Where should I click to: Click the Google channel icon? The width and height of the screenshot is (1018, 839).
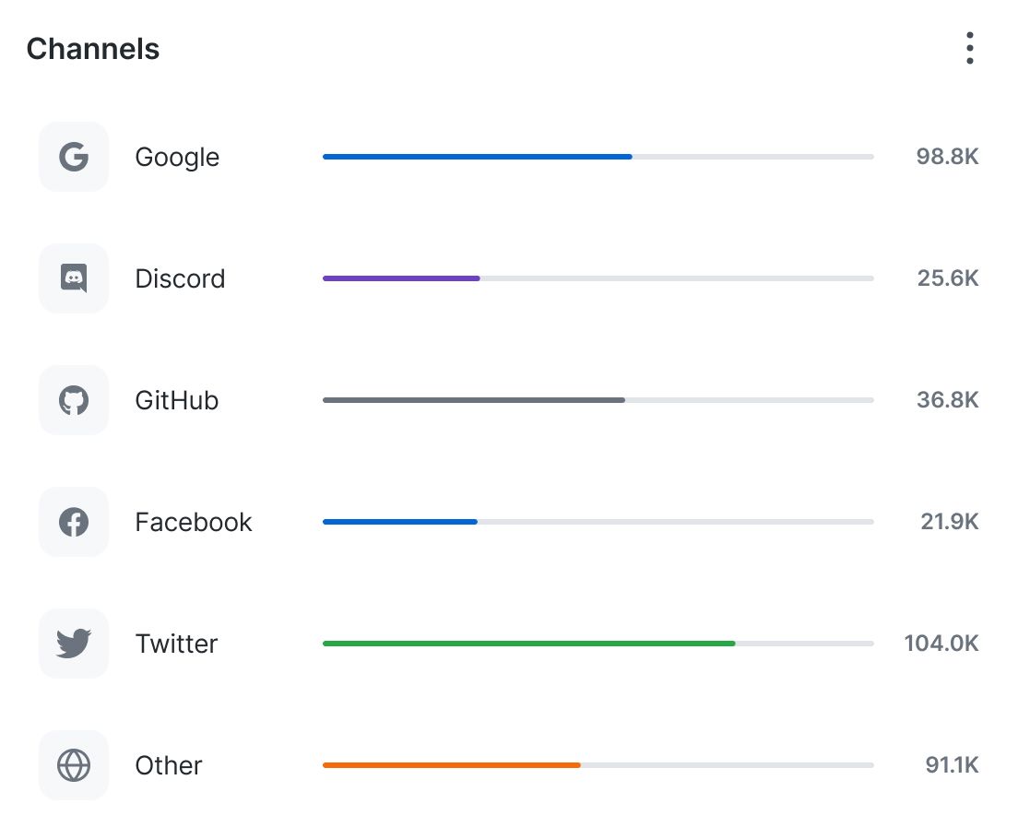pos(74,157)
